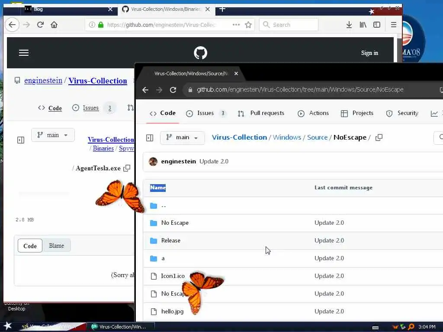Click the taskbar clock 3:04 PM
This screenshot has width=443, height=332.
click(x=427, y=327)
